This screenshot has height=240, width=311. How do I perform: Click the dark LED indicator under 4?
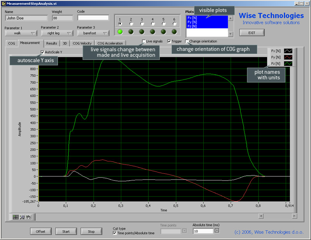point(152,32)
